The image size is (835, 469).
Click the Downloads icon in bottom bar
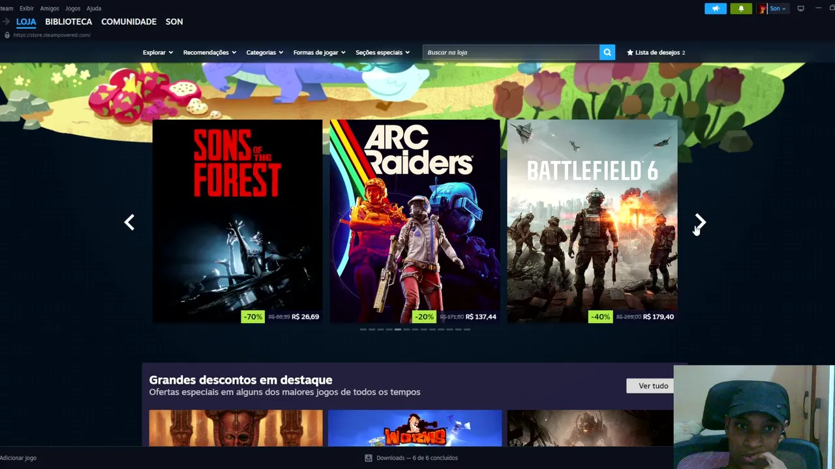click(369, 458)
